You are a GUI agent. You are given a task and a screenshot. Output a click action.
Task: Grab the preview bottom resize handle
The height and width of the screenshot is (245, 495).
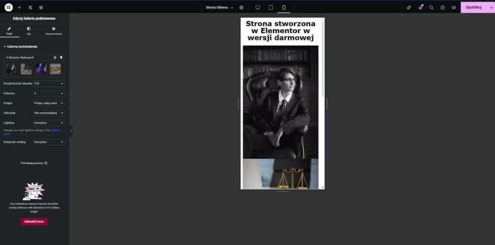(283, 191)
